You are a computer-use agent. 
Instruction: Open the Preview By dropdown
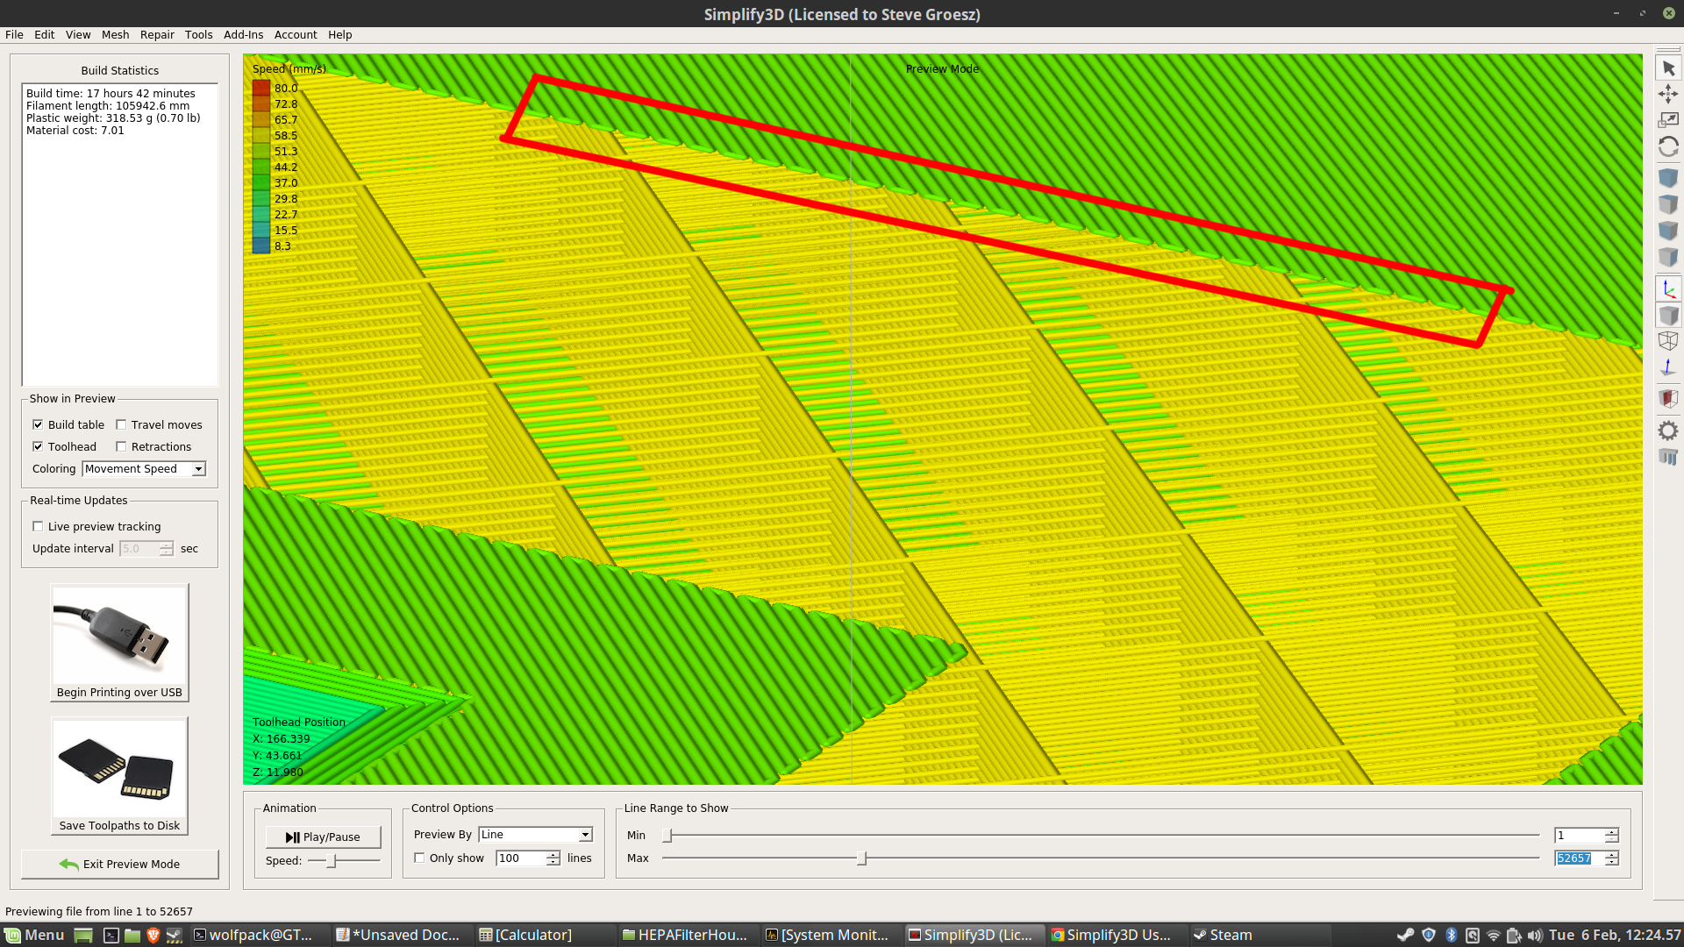536,835
